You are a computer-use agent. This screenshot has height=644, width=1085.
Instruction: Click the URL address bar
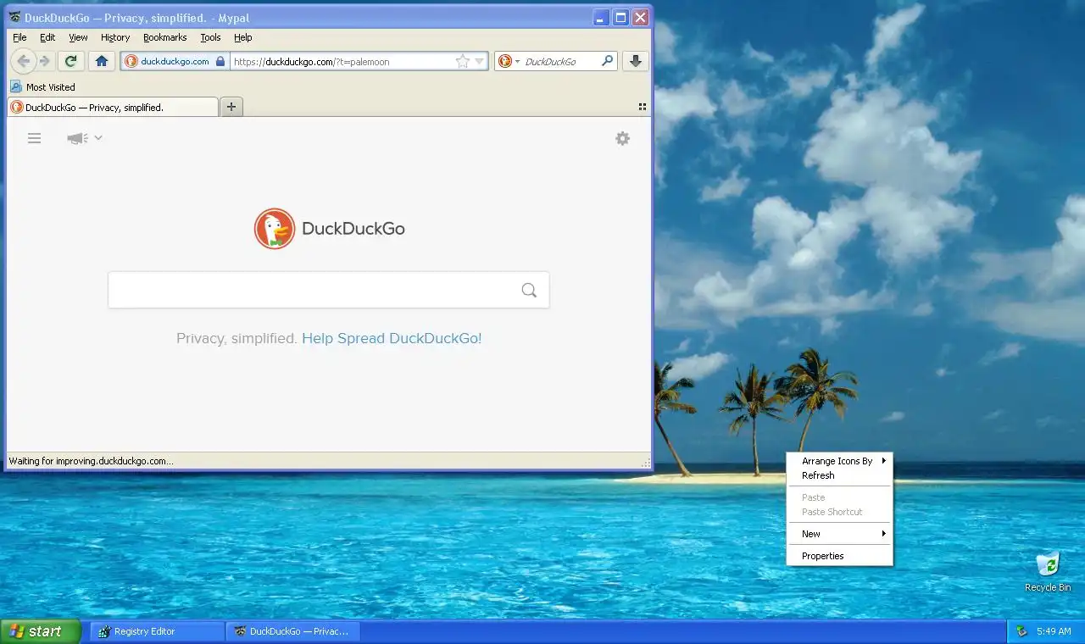pyautogui.click(x=343, y=61)
